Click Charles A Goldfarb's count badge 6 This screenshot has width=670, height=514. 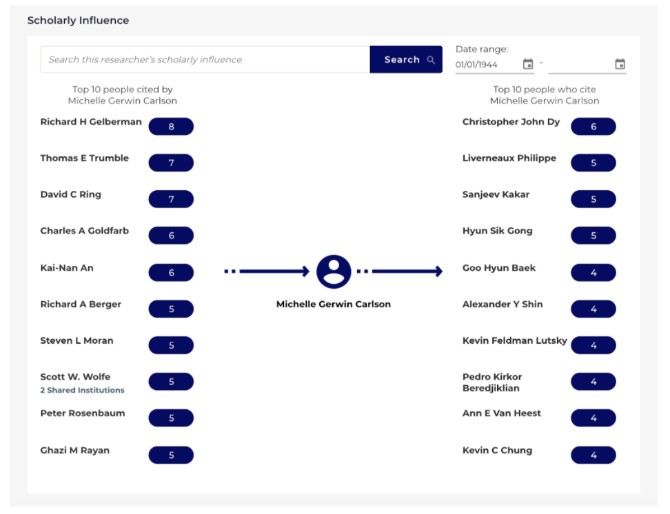171,236
